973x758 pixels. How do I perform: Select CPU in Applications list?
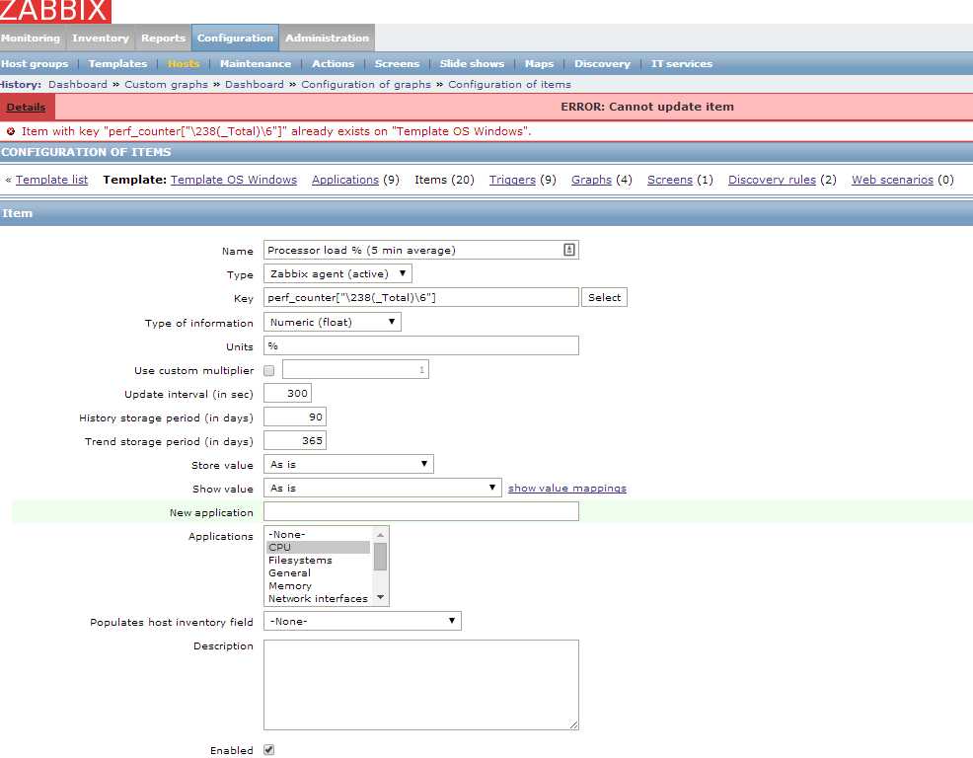(319, 548)
